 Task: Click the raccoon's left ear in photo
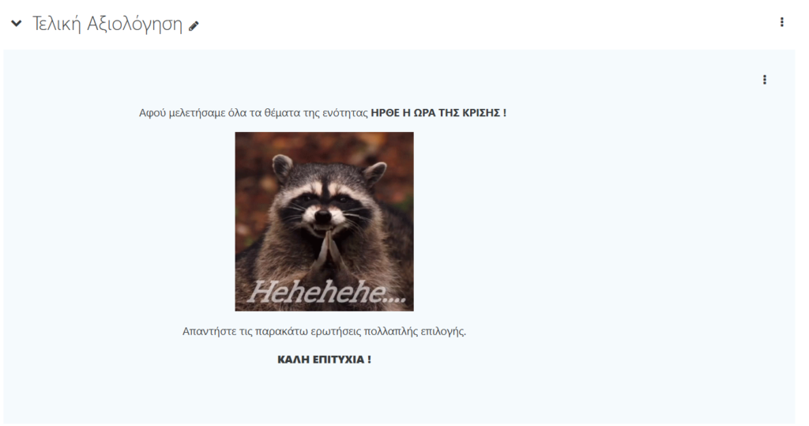(282, 166)
